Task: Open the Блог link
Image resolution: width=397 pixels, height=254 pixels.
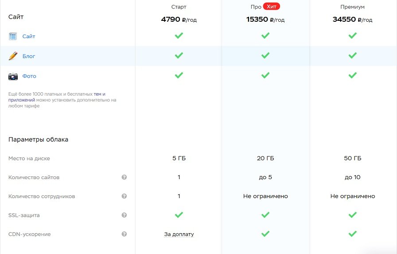Action: point(29,56)
